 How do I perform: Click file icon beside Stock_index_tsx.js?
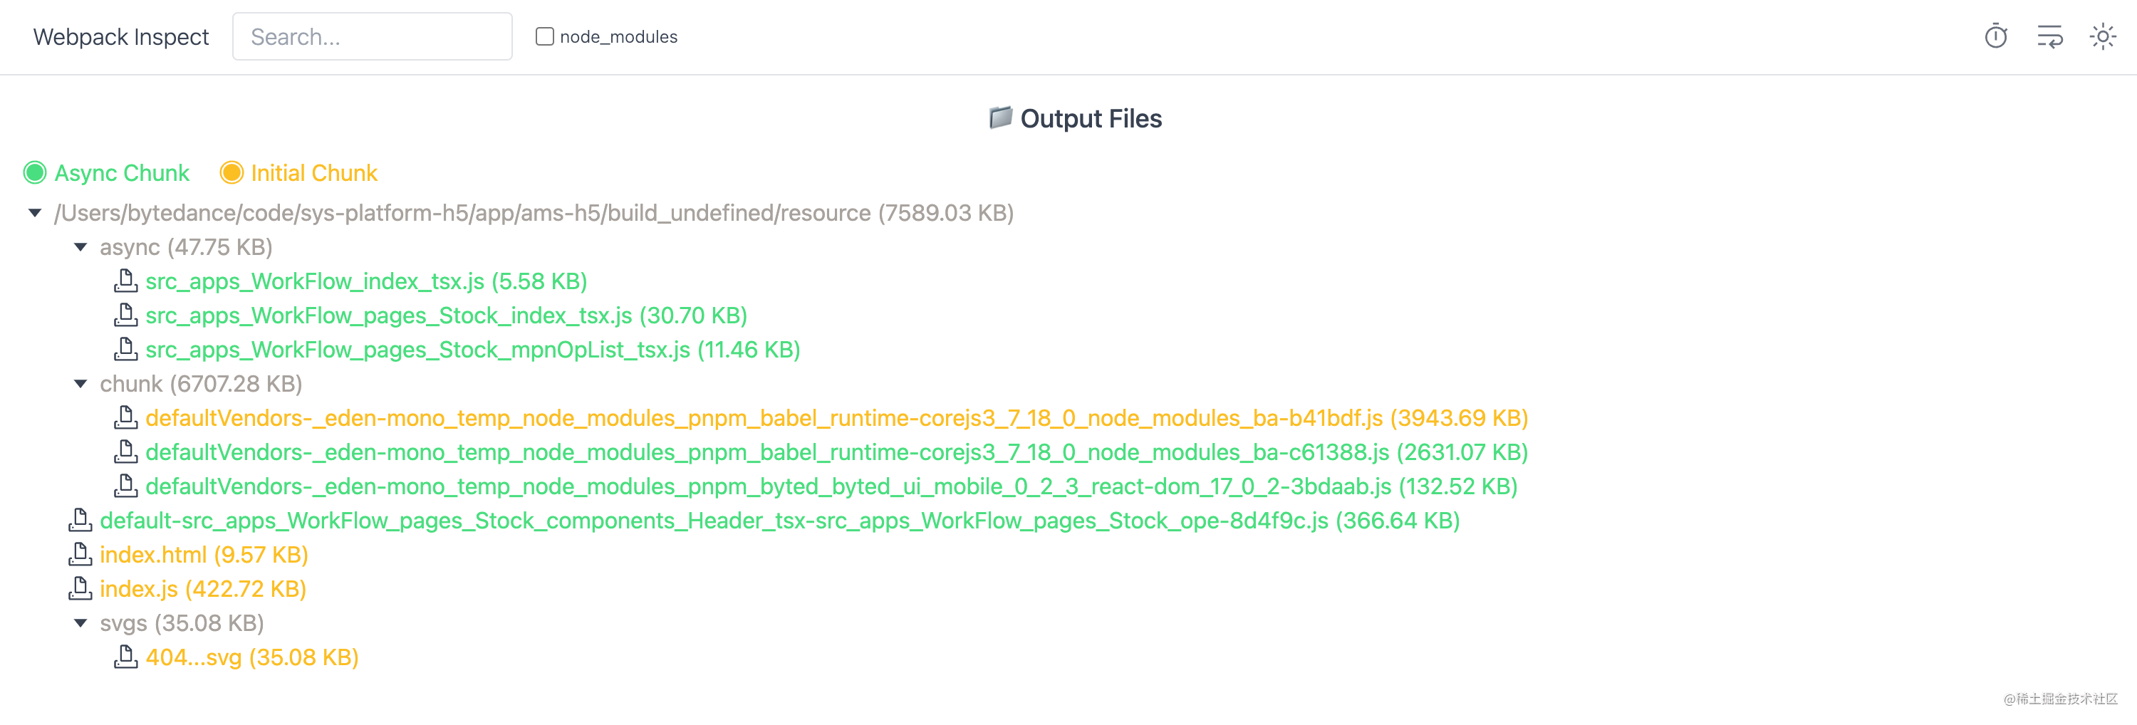coord(125,315)
